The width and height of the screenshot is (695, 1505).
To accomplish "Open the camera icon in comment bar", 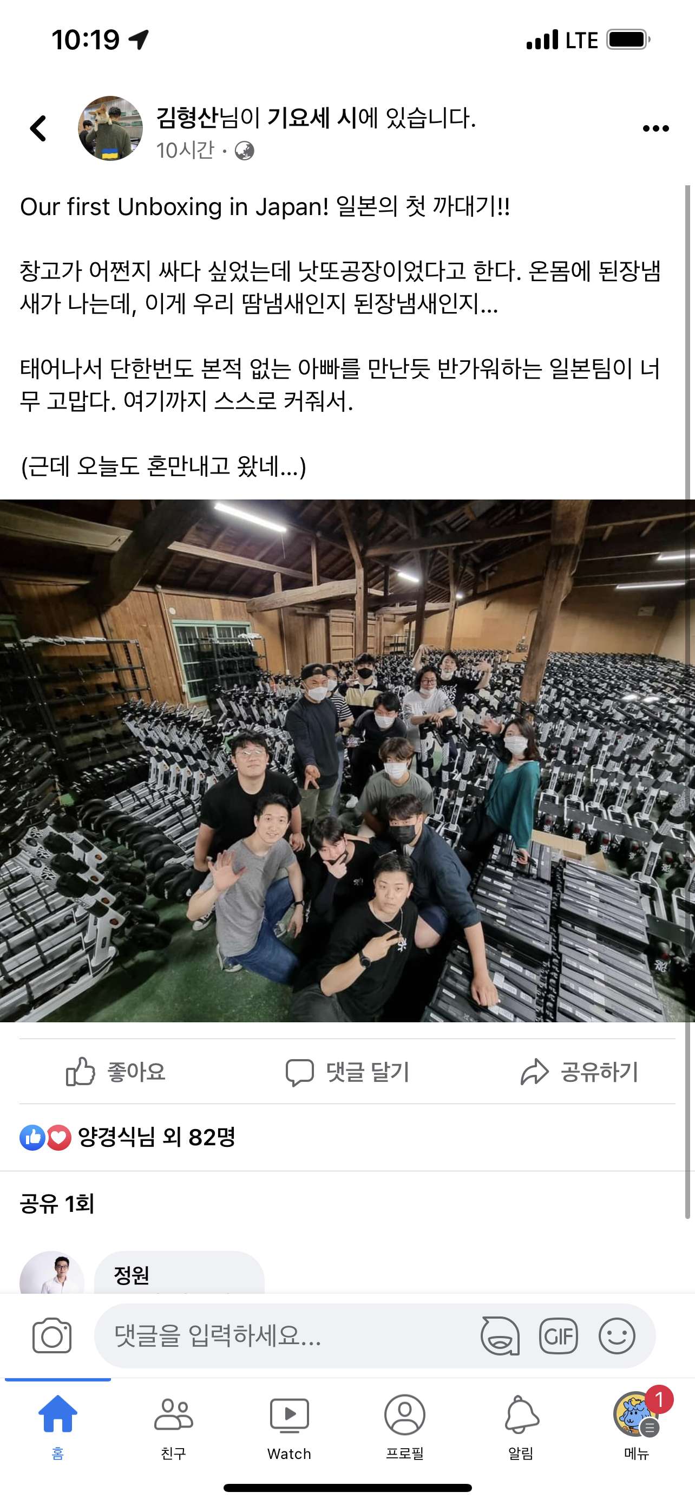I will 52,1335.
